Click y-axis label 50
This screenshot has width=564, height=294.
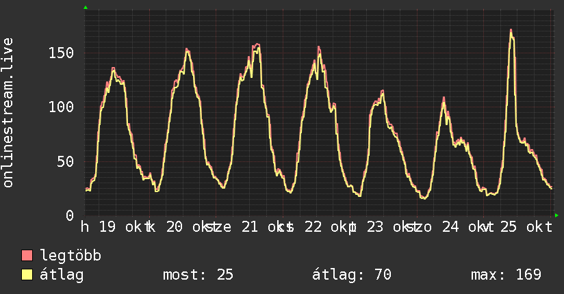[66, 161]
